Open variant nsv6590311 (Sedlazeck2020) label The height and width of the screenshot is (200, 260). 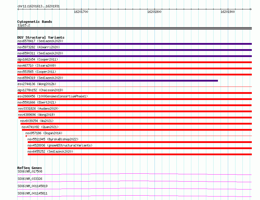[40, 53]
